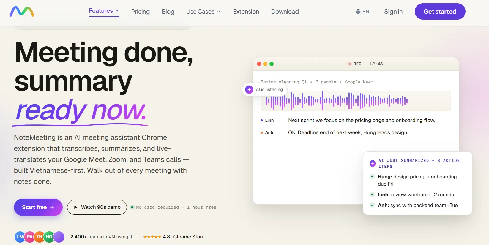
Task: Click the green dot before No card required
Action: [132, 207]
